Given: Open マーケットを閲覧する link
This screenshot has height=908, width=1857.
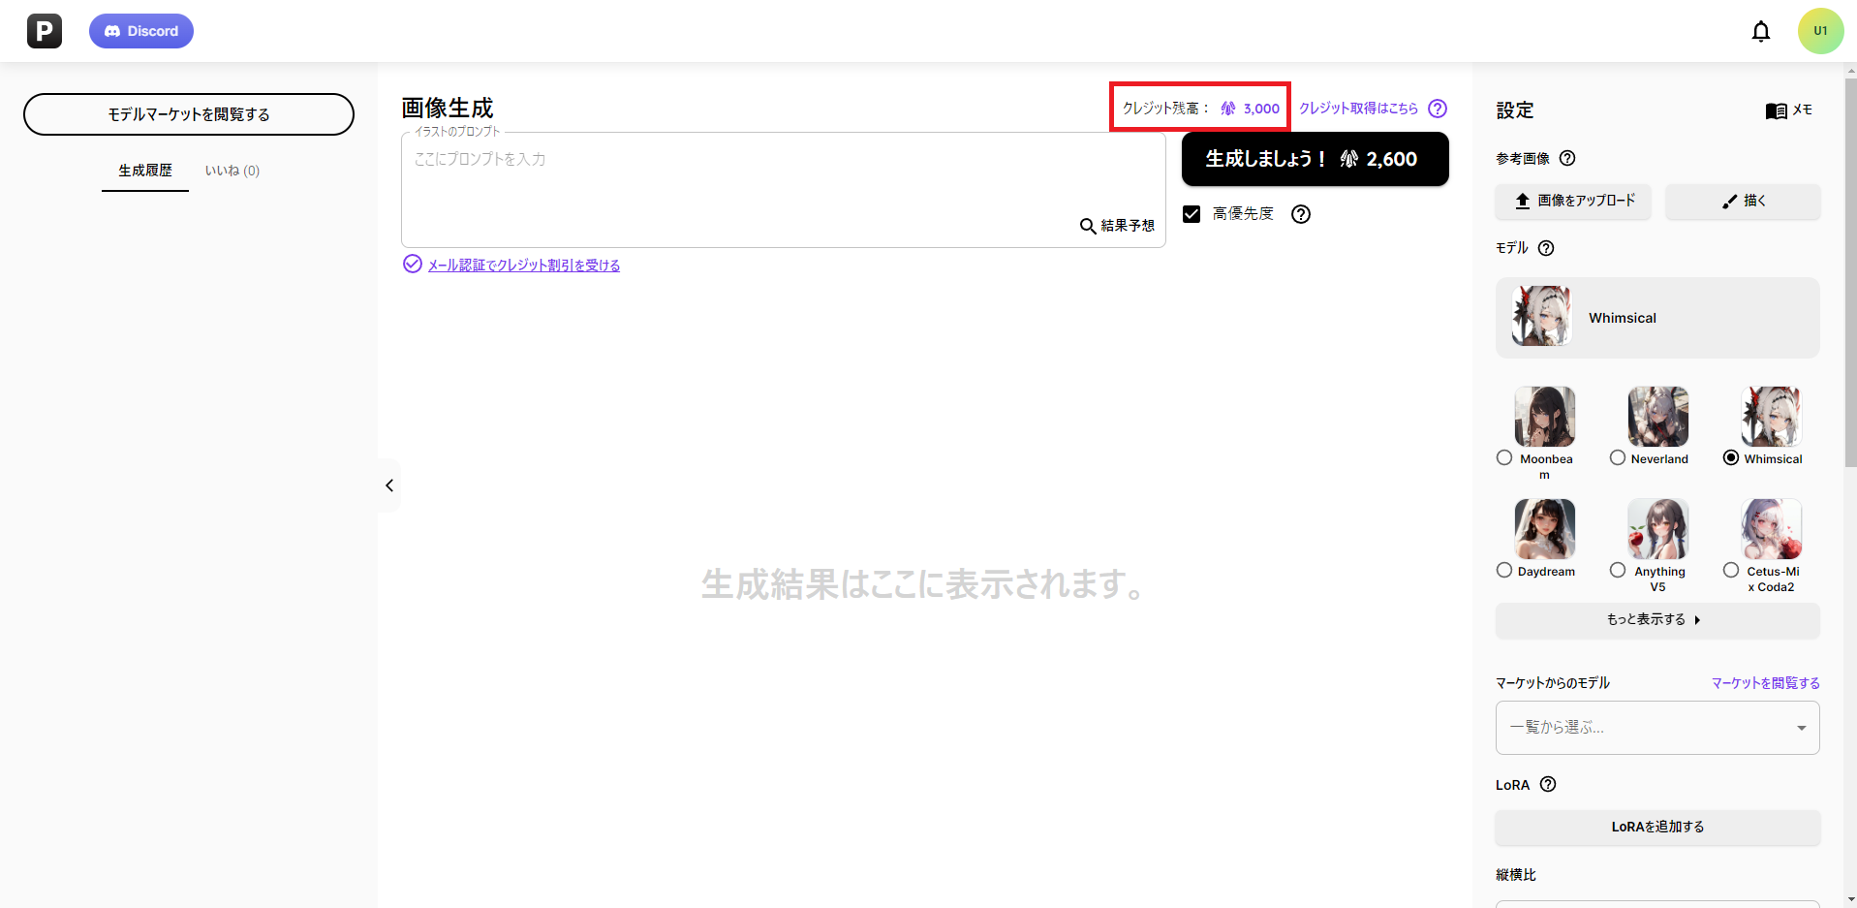Looking at the screenshot, I should point(1765,683).
